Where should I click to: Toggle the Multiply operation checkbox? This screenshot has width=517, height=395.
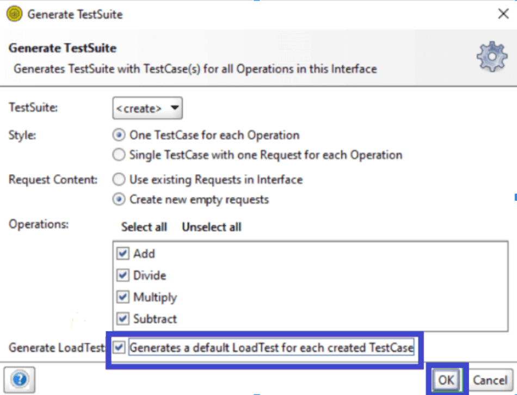coord(123,297)
